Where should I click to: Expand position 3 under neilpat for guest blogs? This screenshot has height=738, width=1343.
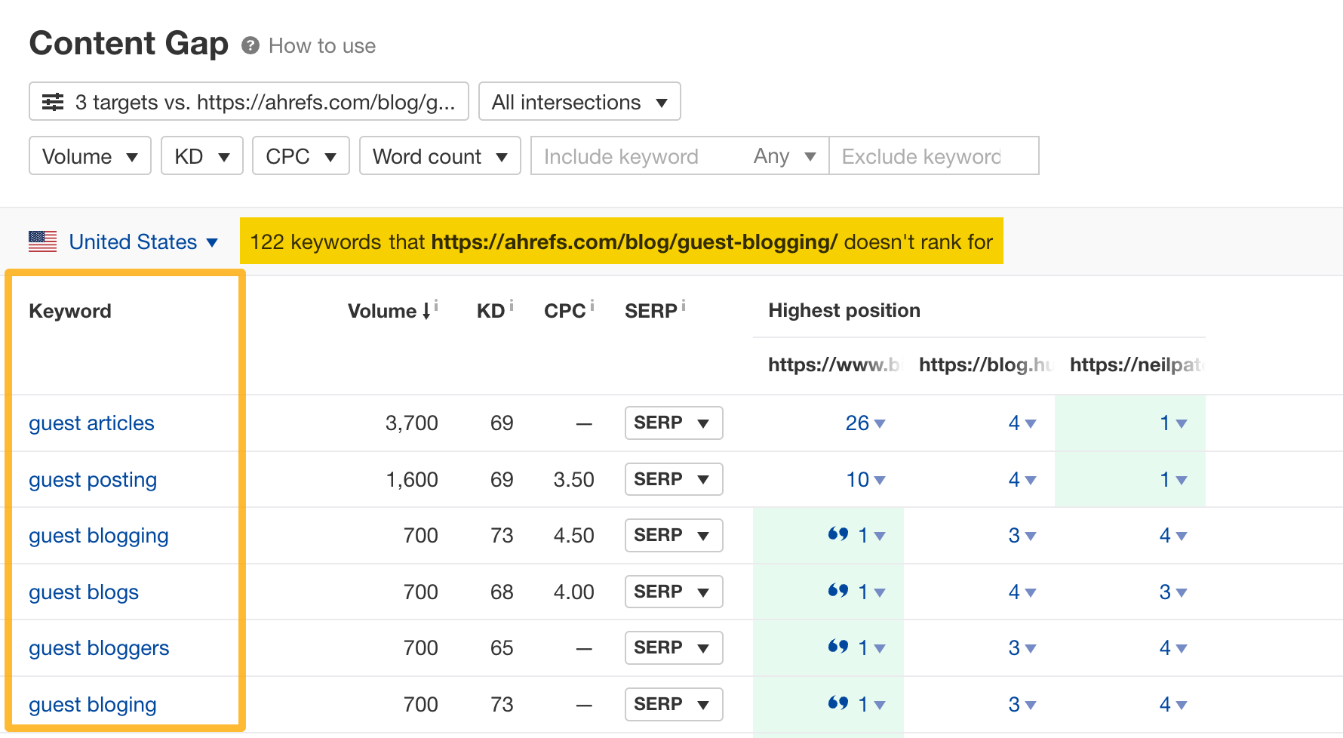(x=1173, y=592)
